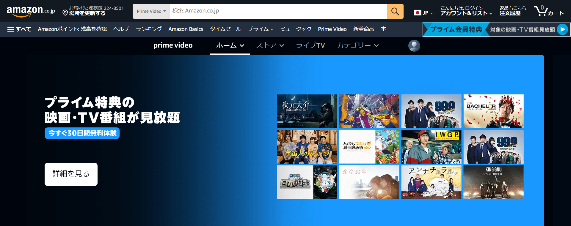Click the prime video logo text
The height and width of the screenshot is (226, 571).
173,45
